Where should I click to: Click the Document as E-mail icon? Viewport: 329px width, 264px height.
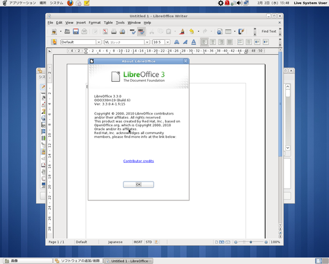[x=84, y=32]
